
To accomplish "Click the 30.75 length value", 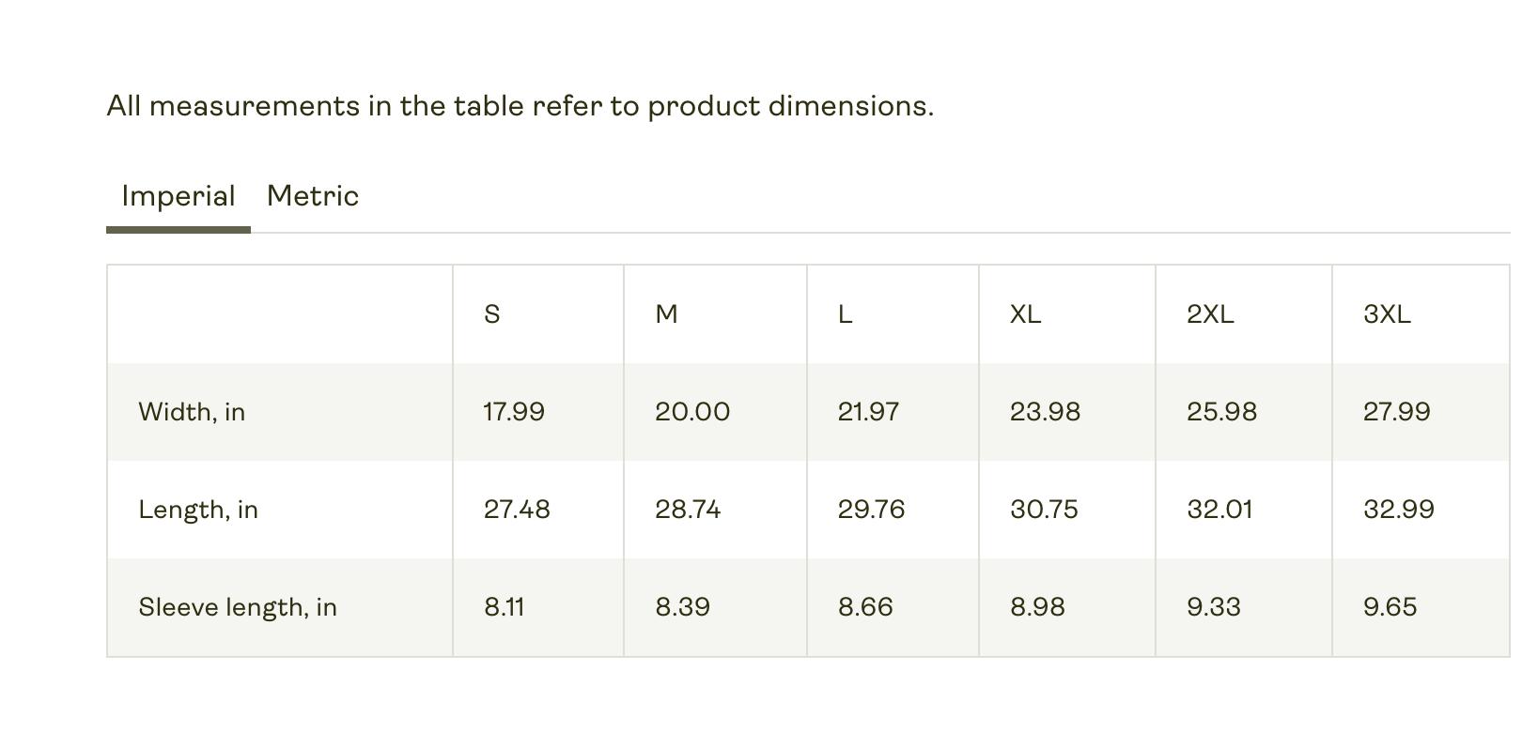I will point(1044,510).
